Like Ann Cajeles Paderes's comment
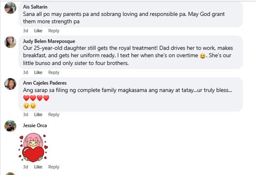This screenshot has width=256, height=175. 38,115
